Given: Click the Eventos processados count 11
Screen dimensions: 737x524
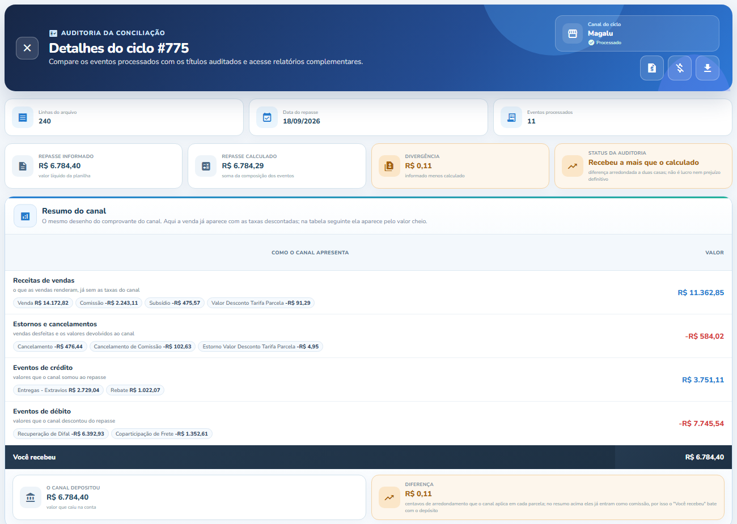Looking at the screenshot, I should tap(531, 121).
